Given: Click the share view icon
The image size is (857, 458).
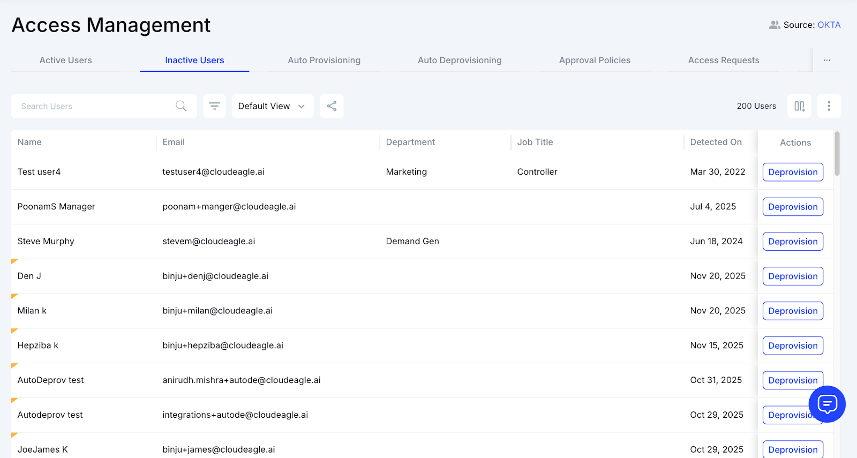Looking at the screenshot, I should [332, 106].
